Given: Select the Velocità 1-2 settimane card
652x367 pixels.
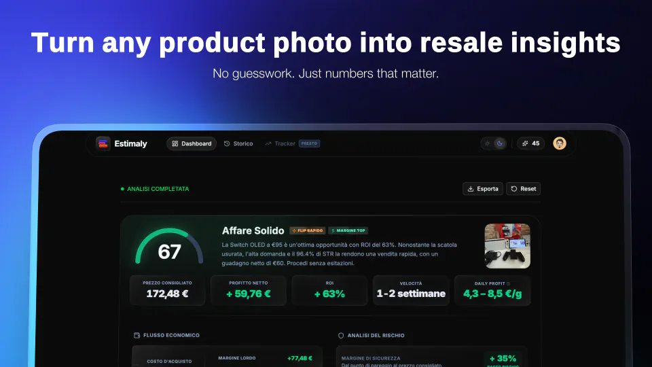Looking at the screenshot, I should (x=411, y=290).
